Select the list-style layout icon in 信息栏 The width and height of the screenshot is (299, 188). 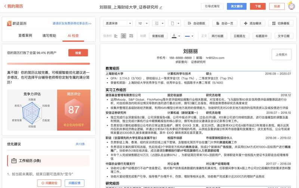(x=132, y=36)
